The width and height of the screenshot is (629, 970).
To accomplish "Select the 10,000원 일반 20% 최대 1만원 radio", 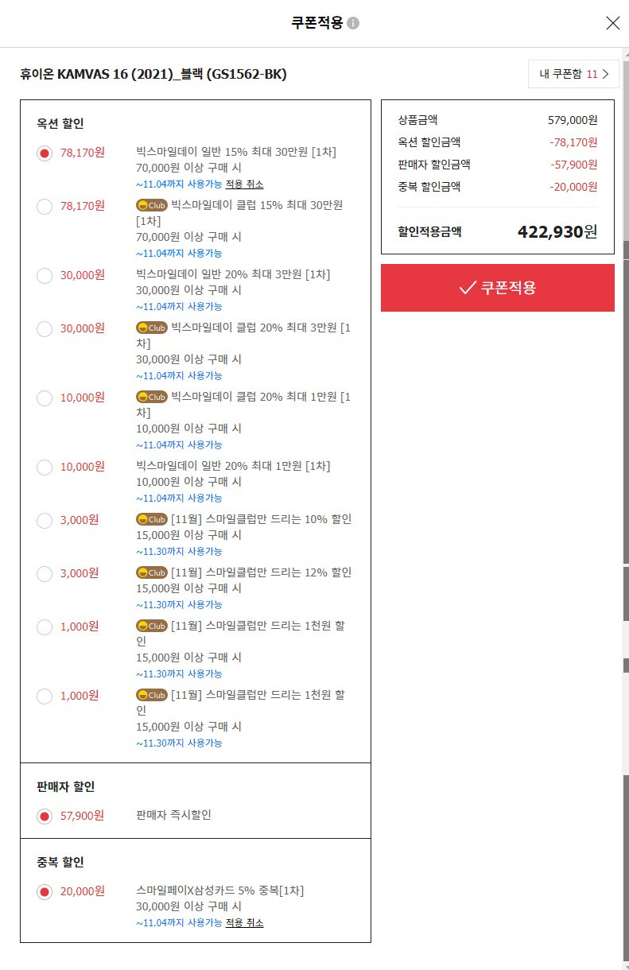I will [x=45, y=468].
